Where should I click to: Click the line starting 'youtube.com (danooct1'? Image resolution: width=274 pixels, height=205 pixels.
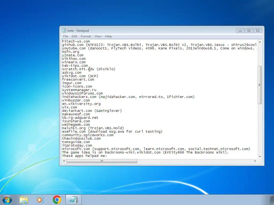coord(159,48)
